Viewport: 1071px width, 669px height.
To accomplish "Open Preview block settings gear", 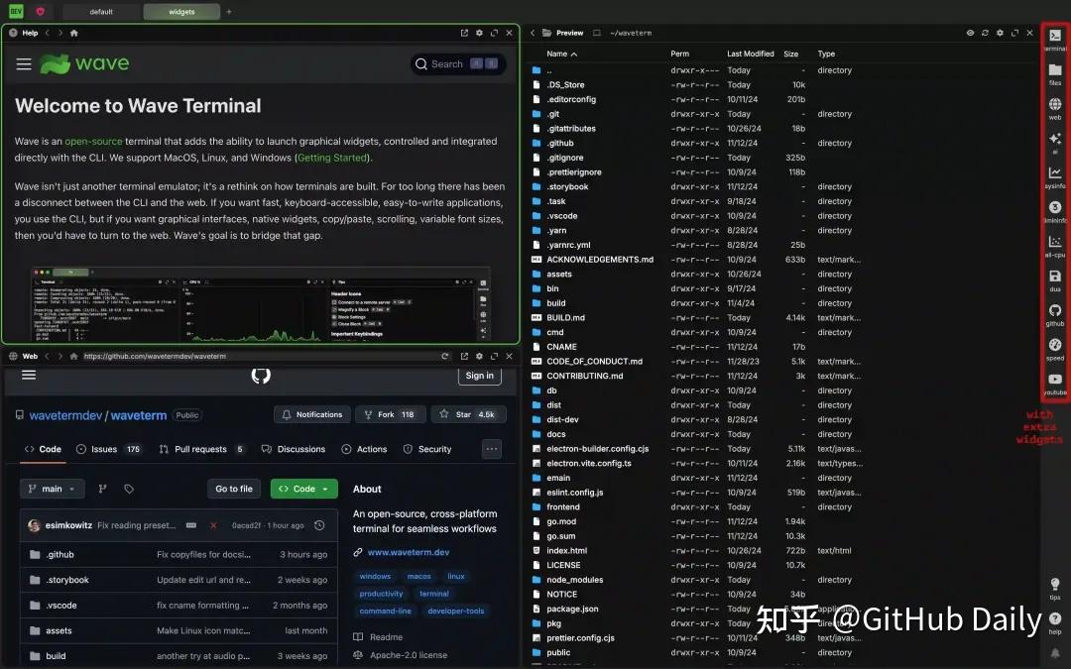I will 1000,33.
